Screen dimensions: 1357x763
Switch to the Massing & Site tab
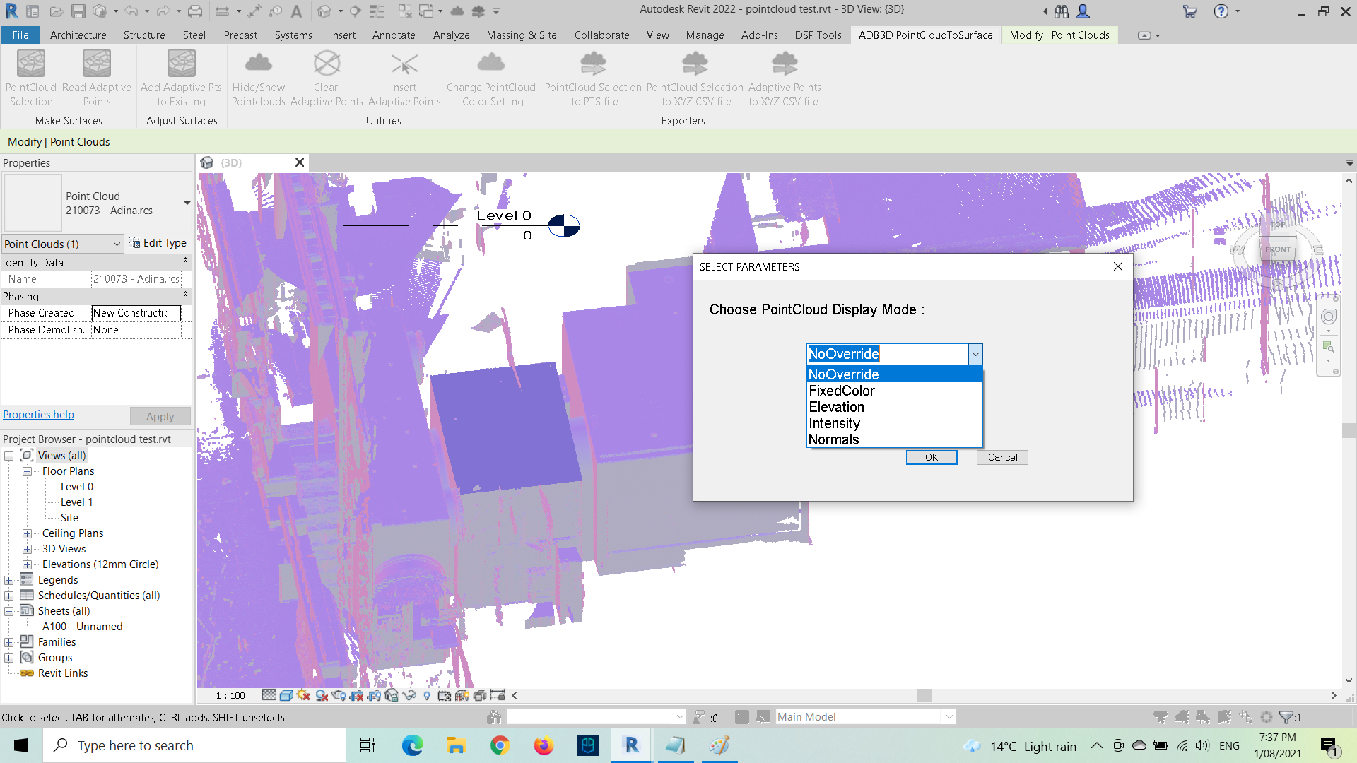(521, 35)
